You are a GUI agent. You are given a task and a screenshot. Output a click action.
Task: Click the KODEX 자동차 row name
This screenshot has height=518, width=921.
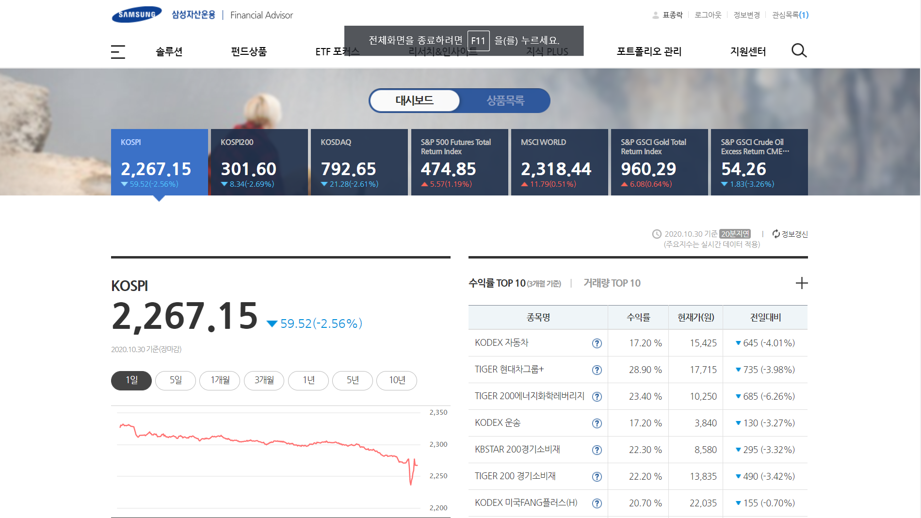[501, 343]
